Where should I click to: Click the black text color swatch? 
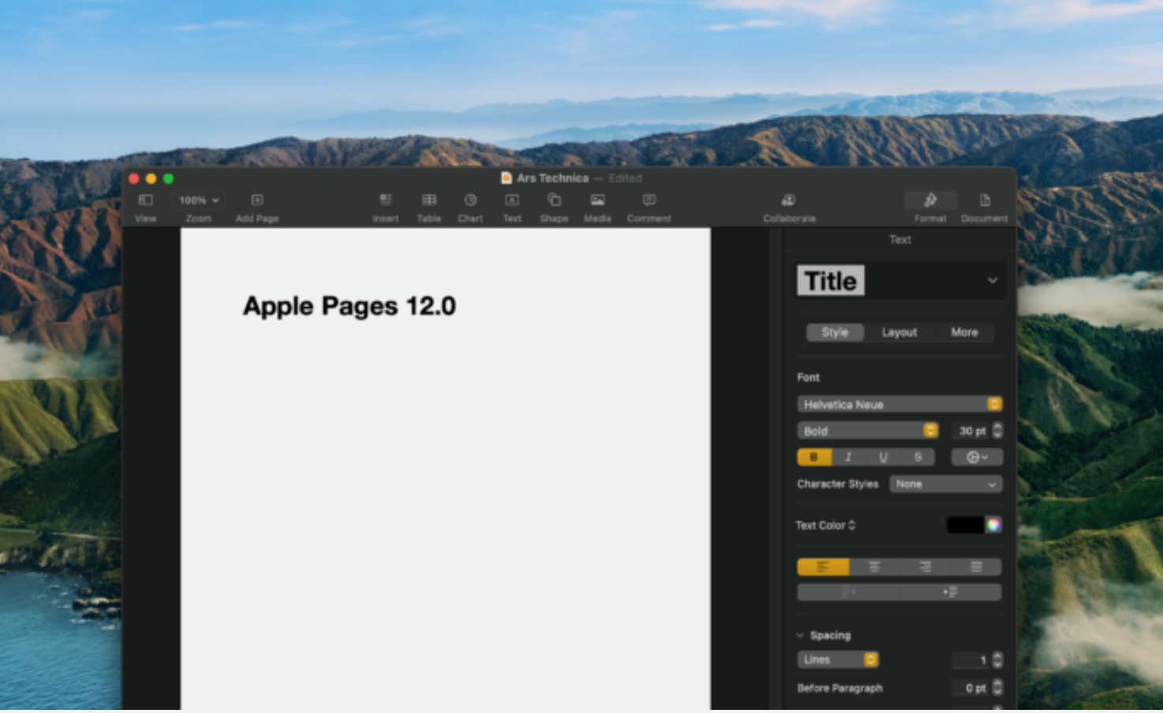pyautogui.click(x=966, y=525)
